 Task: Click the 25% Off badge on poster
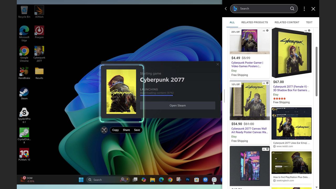(x=235, y=32)
